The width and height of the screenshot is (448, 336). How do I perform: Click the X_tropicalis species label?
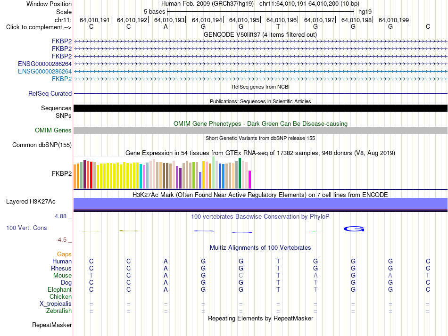(x=56, y=304)
